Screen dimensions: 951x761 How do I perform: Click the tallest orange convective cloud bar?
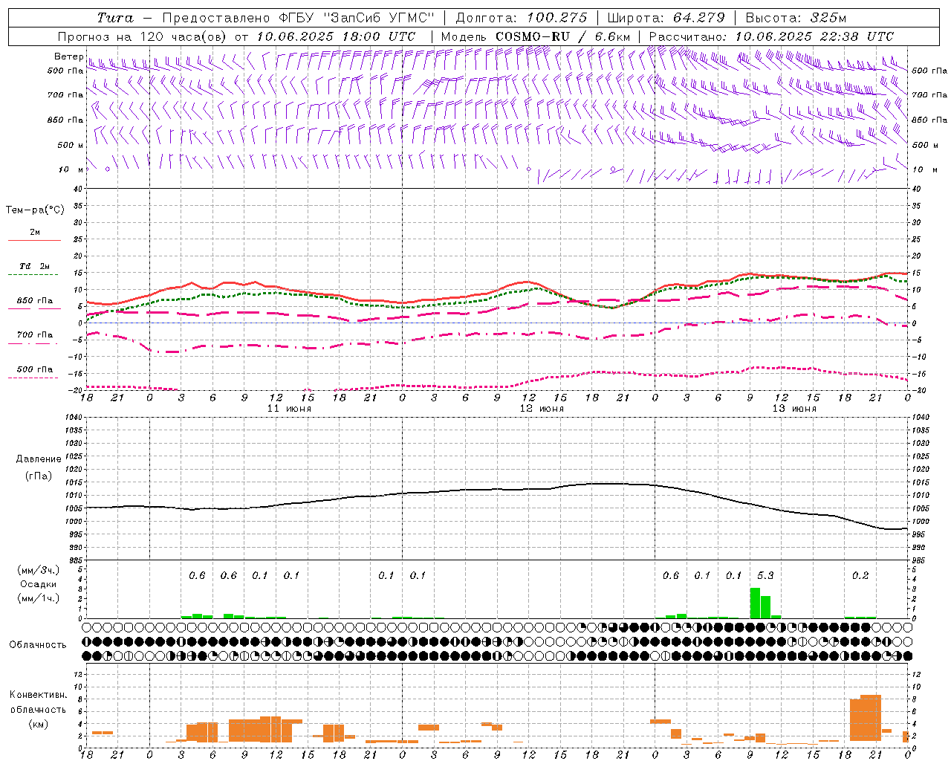point(871,717)
